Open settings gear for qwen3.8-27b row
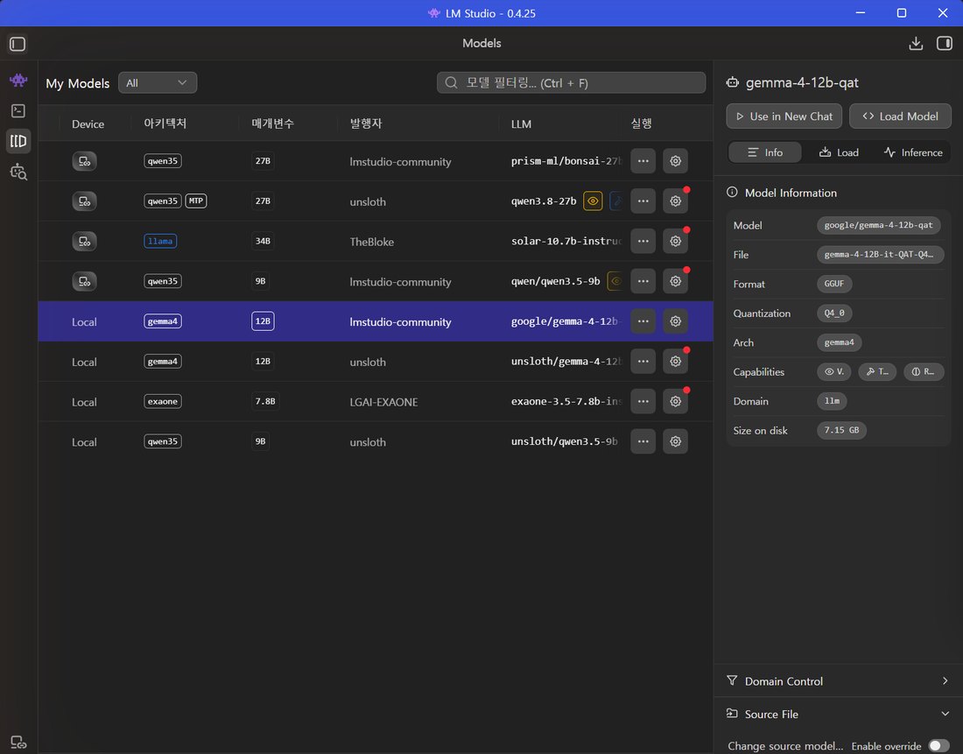This screenshot has height=754, width=963. [675, 201]
